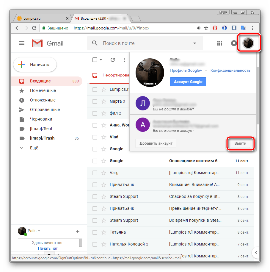Open Google apps grid
This screenshot has height=272, width=270.
tap(219, 43)
